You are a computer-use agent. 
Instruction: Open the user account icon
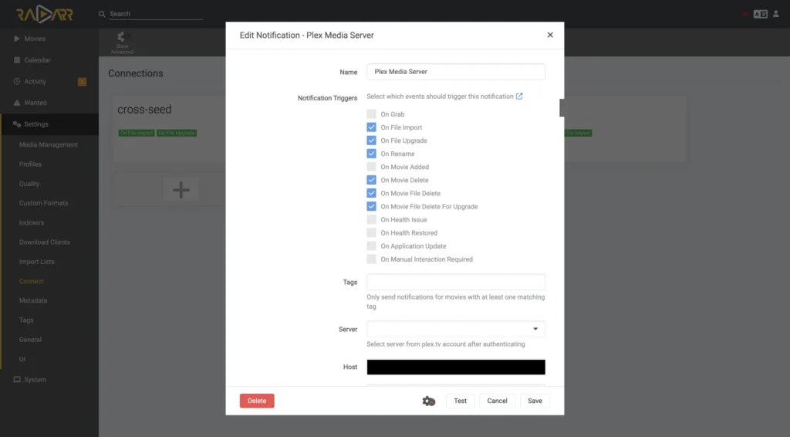point(776,14)
